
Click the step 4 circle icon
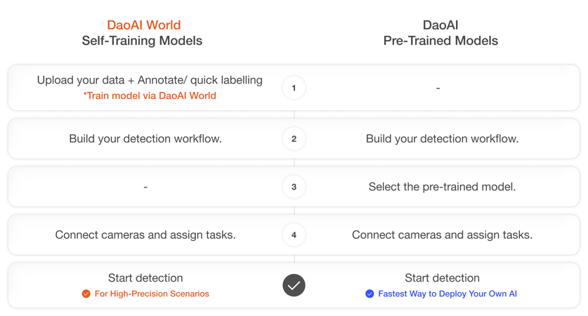(x=294, y=235)
